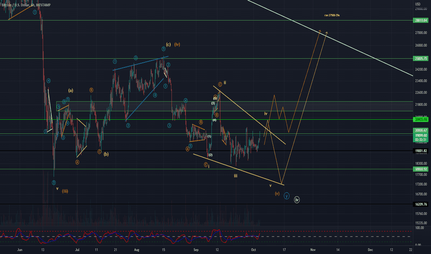The width and height of the screenshot is (431, 254).
Task: Click the 16700.00 price axis value
Action: pyautogui.click(x=421, y=194)
